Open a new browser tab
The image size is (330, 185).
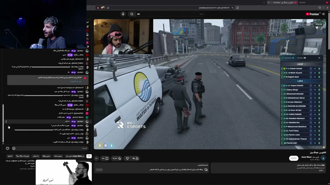(264, 3)
